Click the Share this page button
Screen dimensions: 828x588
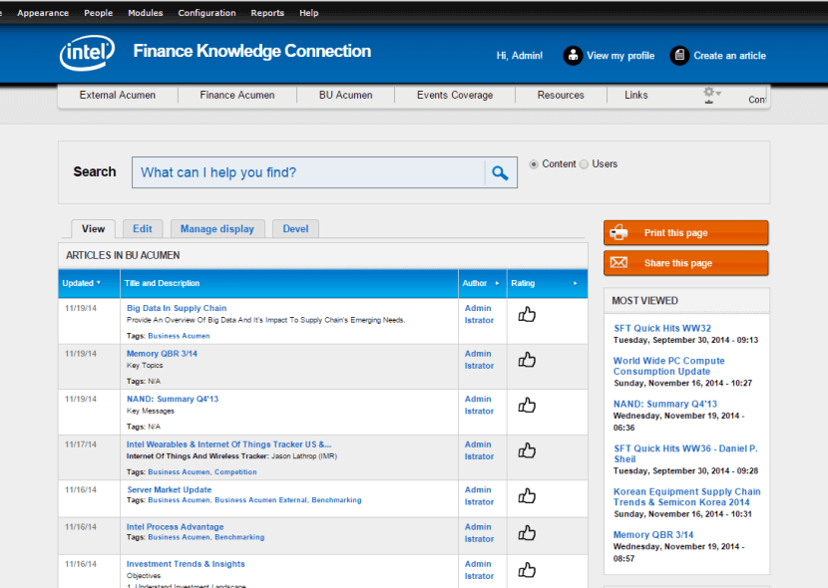click(686, 263)
